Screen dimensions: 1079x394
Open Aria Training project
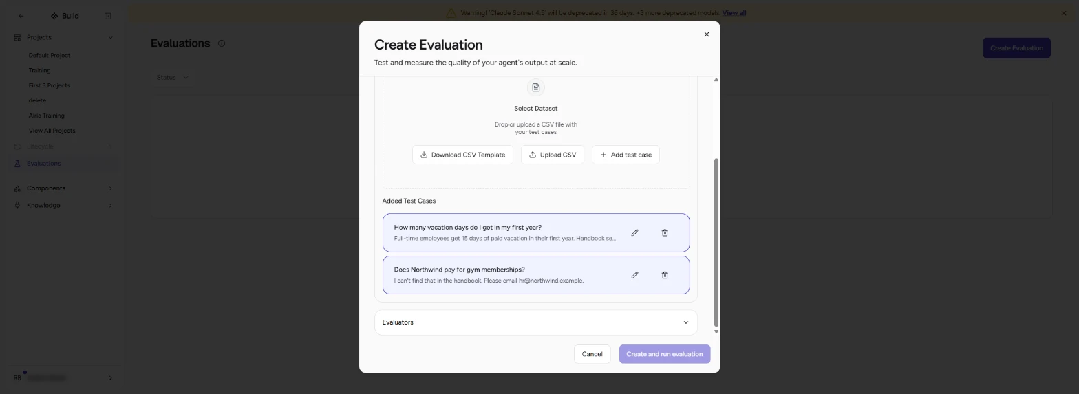pos(46,116)
